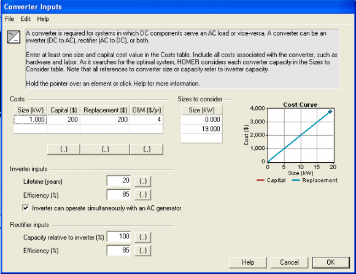Click the converter icon beside the description
Viewport: 356px width, 274px height.
point(14,37)
